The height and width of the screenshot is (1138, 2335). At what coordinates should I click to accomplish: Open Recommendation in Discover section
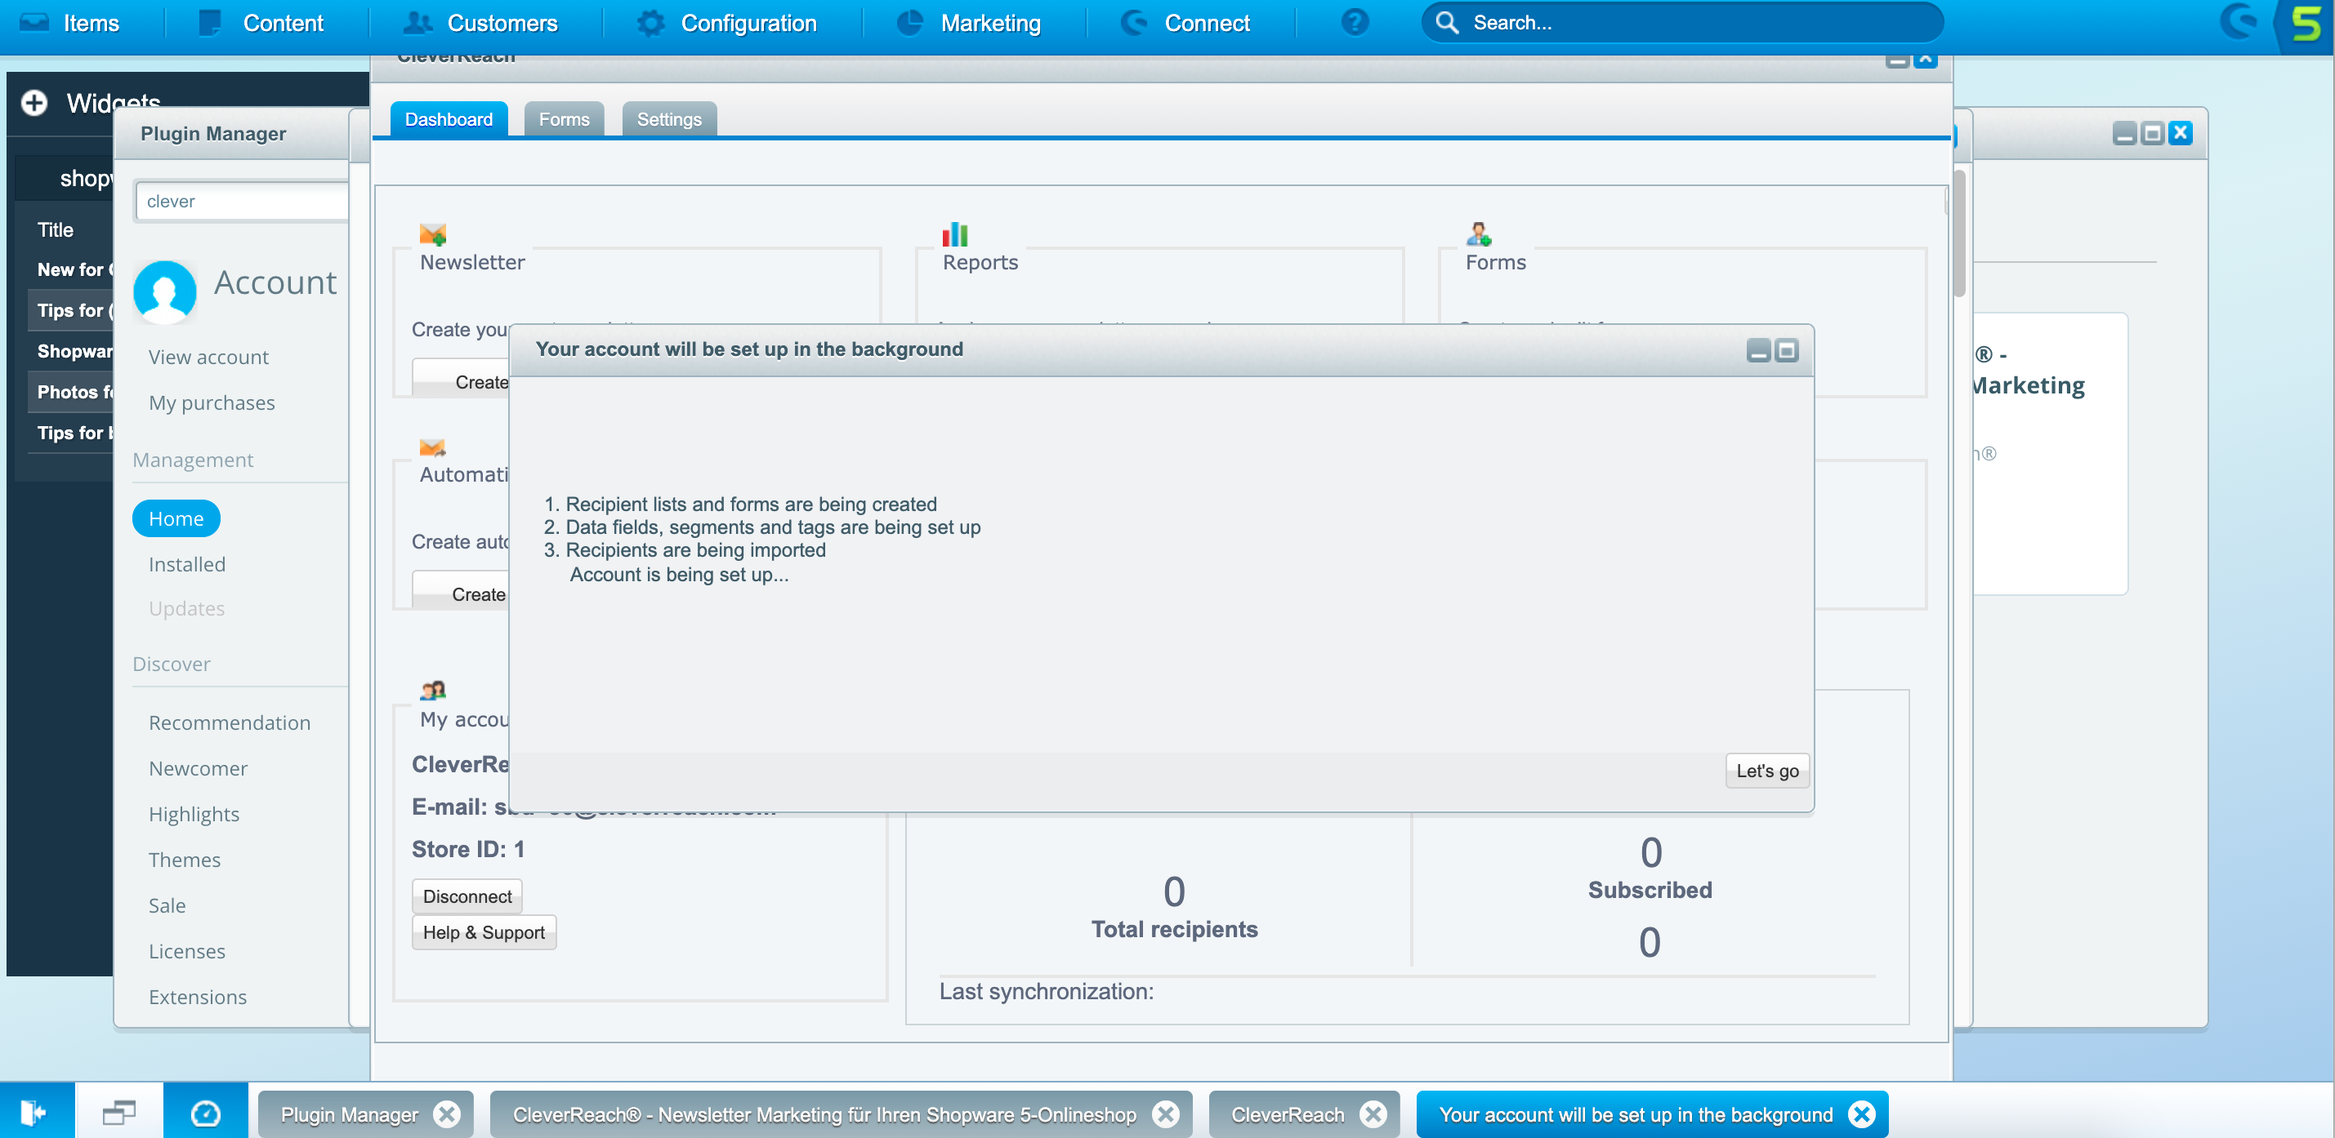coord(230,722)
